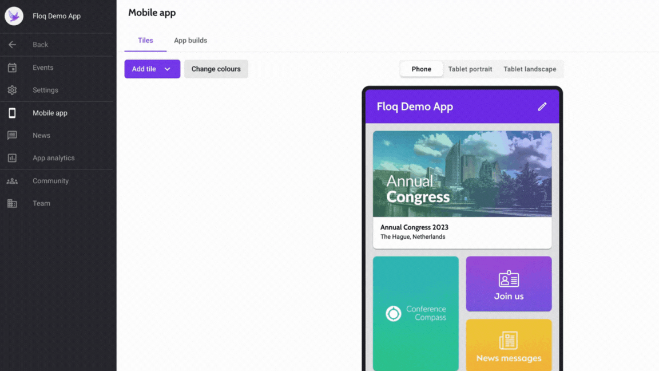Click the Change colours button
659x371 pixels.
(216, 69)
